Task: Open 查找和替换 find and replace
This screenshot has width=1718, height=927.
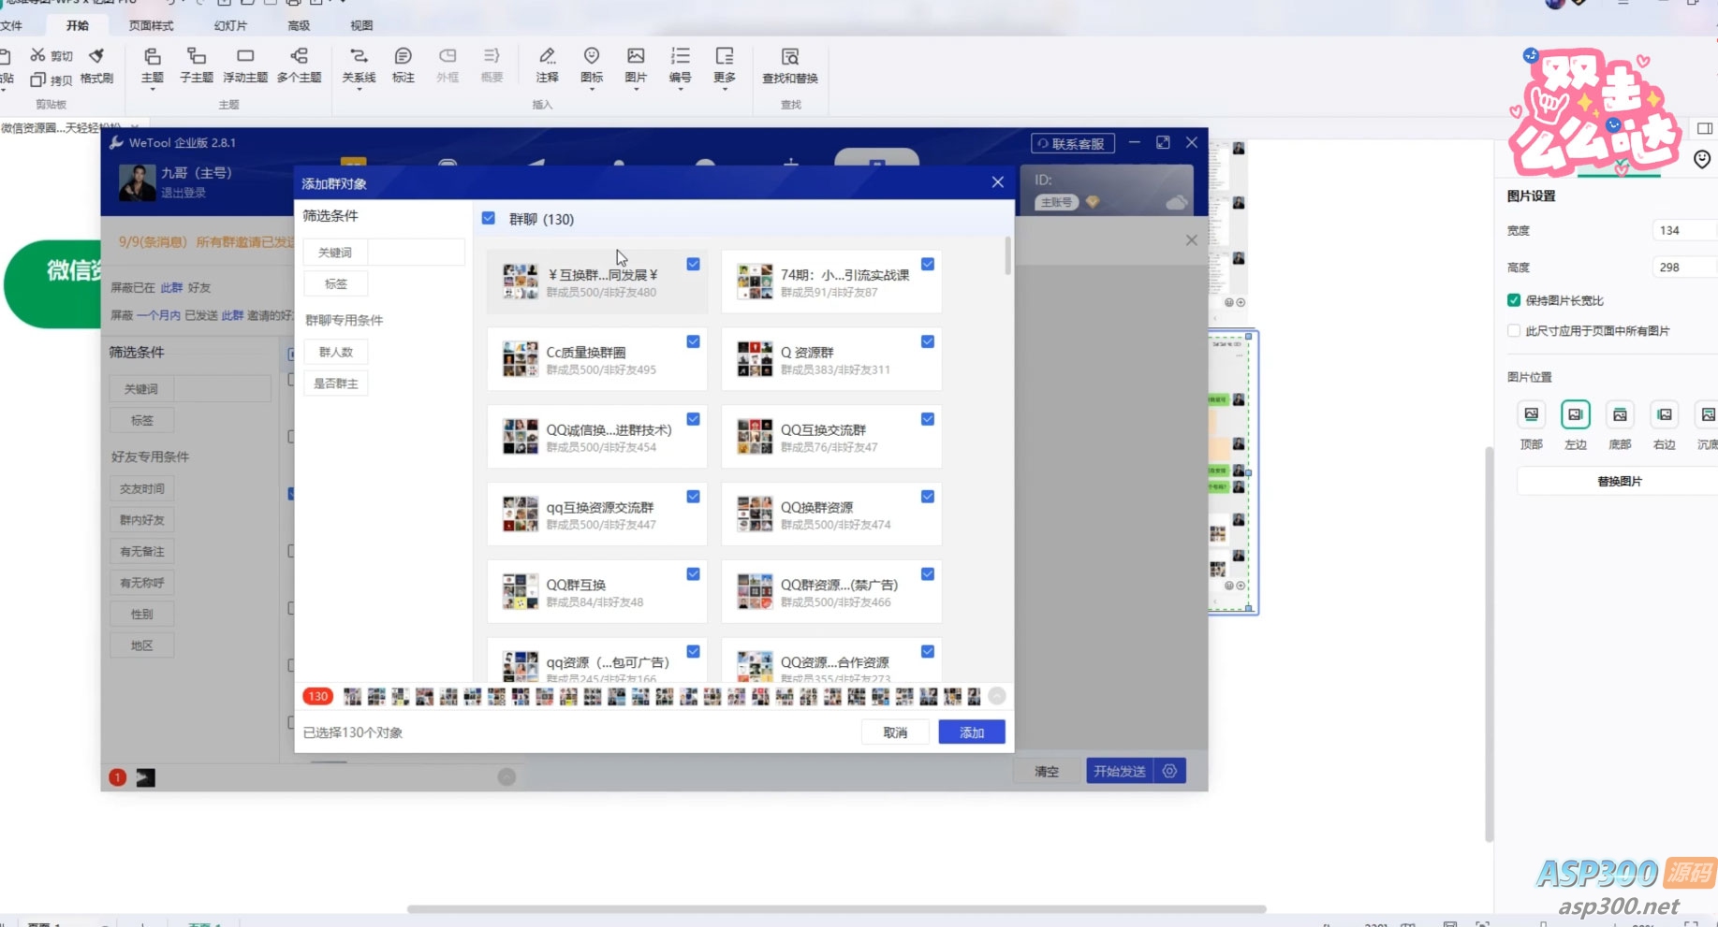Action: (x=790, y=65)
